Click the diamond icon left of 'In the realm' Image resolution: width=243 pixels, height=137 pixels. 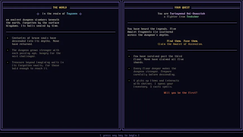tap(38, 14)
